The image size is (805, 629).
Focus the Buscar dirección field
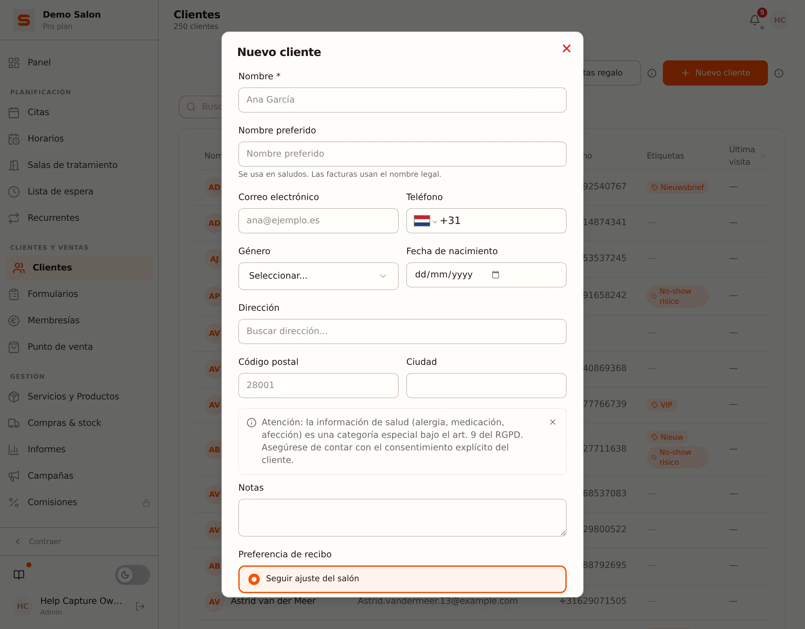click(x=402, y=331)
